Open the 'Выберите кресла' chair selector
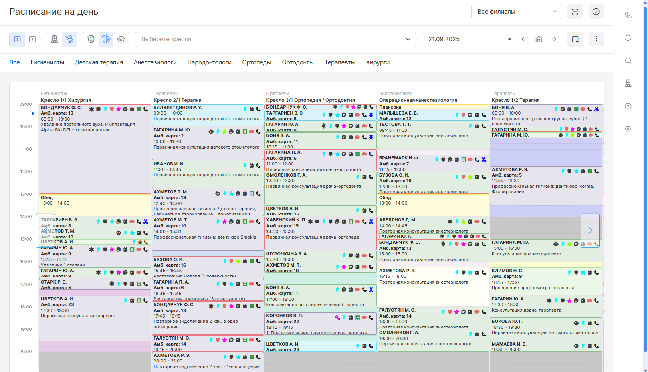The height and width of the screenshot is (372, 648). coord(275,39)
